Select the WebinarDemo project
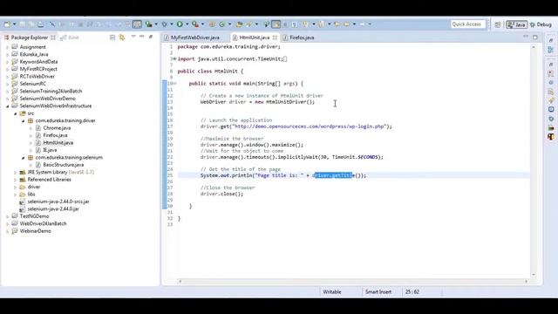Viewport: 558px width, 314px height. point(35,231)
